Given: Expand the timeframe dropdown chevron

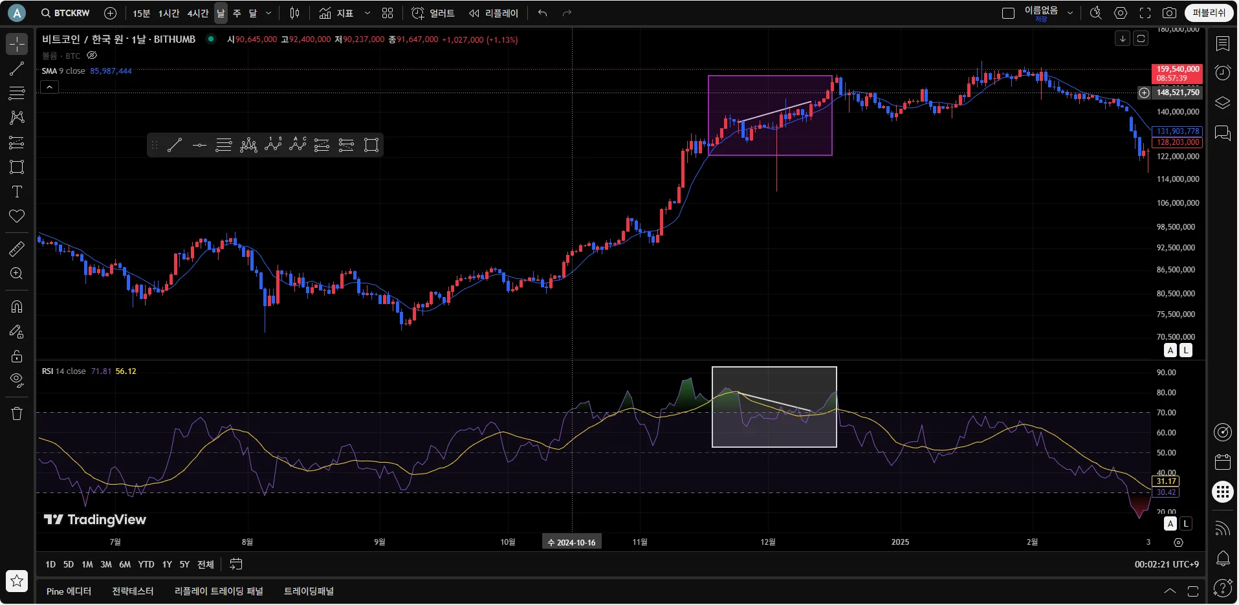Looking at the screenshot, I should [x=269, y=13].
